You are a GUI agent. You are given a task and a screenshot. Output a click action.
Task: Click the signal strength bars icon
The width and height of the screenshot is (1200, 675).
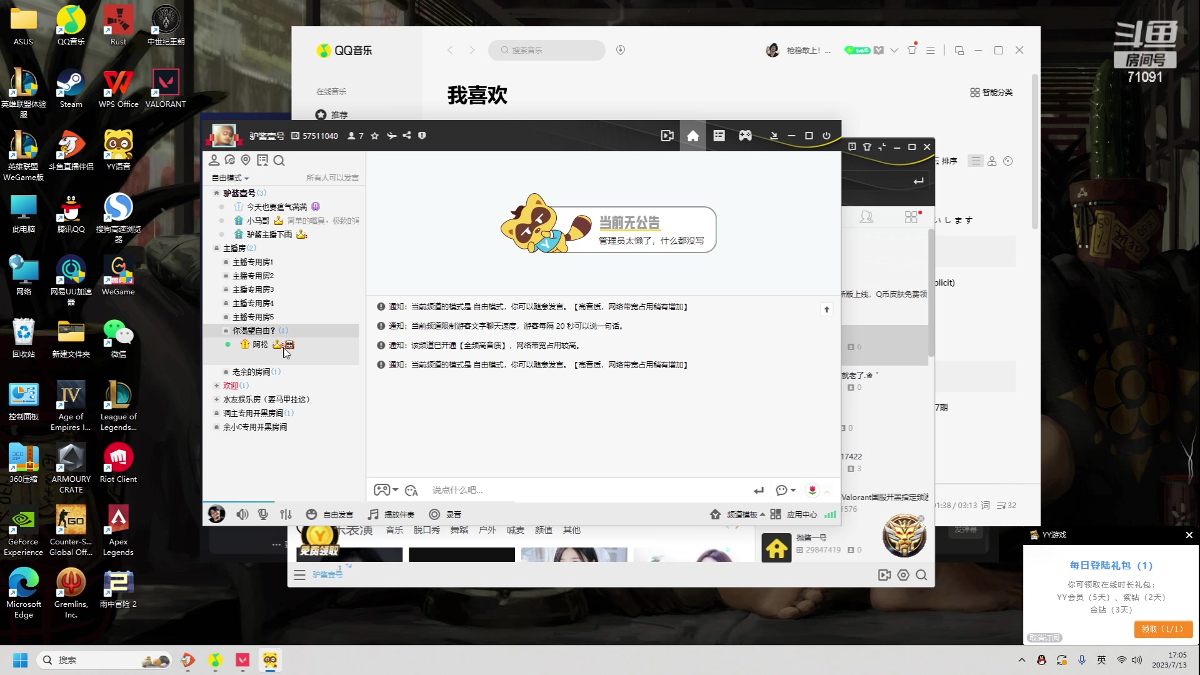(830, 514)
